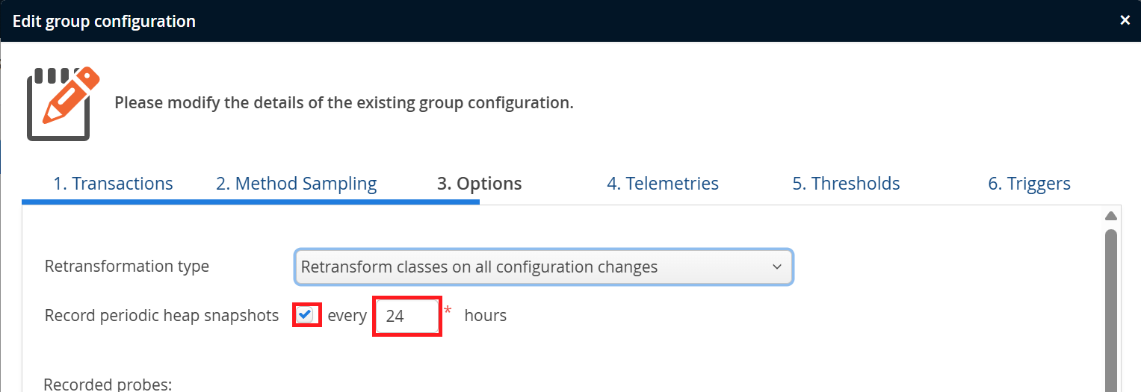Focus the heap snapshot hours input field
The image size is (1141, 392).
tap(406, 316)
